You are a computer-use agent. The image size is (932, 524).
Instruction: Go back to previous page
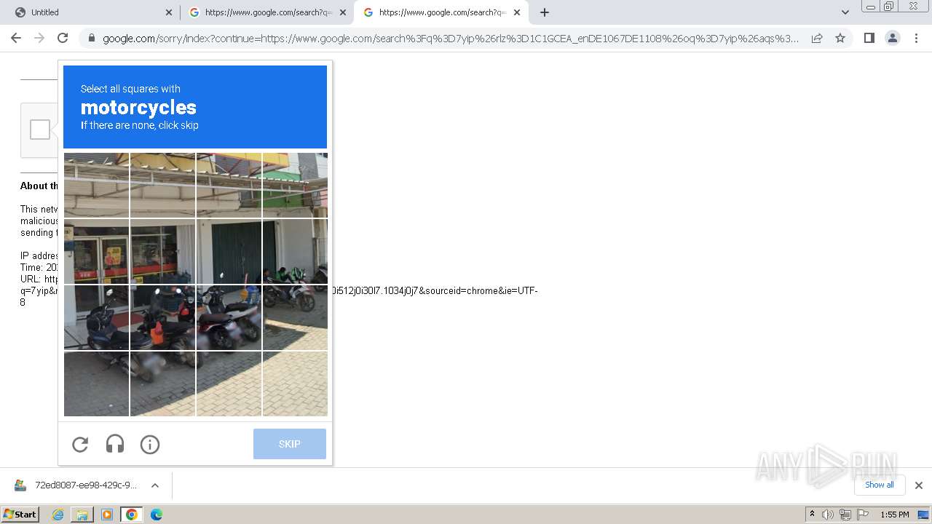coord(16,38)
